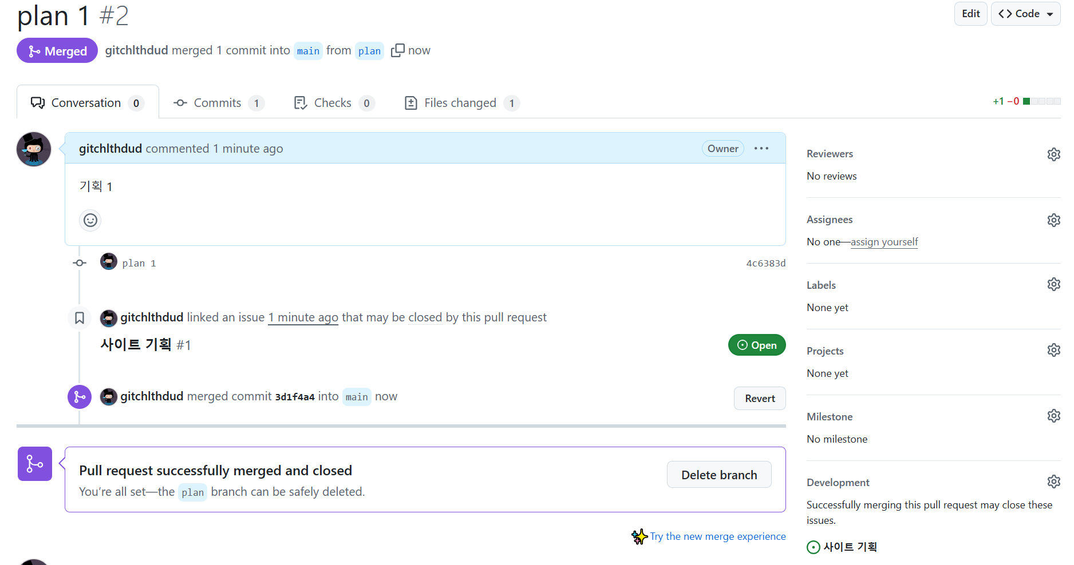Screen dimensions: 1074x565
Task: Copy the plan branch name icon
Action: pos(397,50)
